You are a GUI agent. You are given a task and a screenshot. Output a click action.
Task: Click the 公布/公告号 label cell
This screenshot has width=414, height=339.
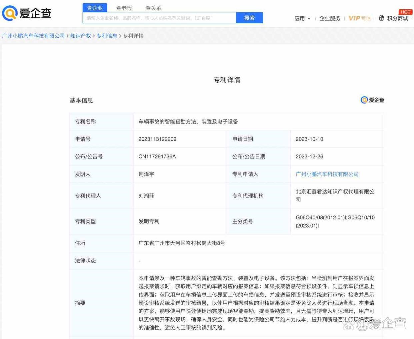(101, 156)
